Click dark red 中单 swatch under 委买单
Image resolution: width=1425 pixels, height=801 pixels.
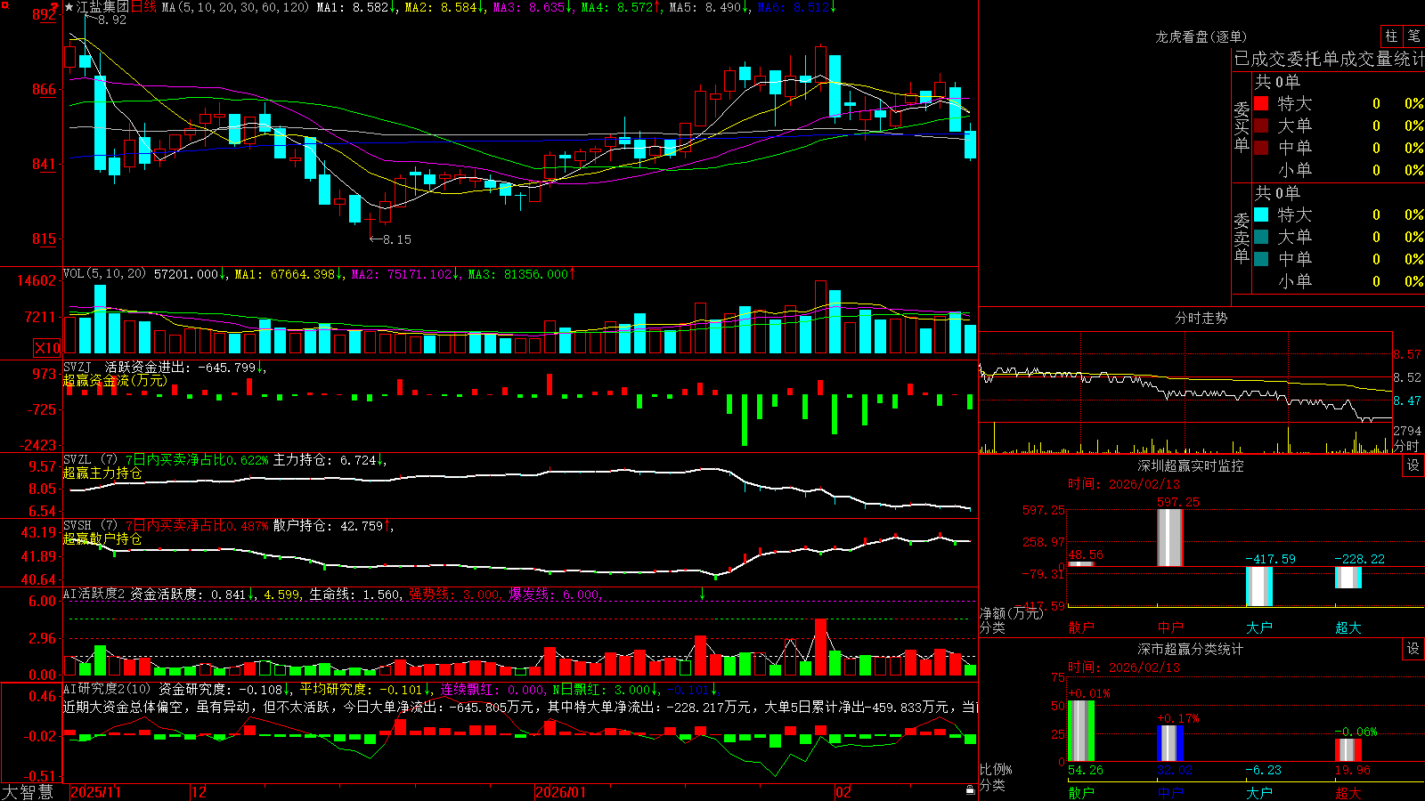[x=1261, y=147]
